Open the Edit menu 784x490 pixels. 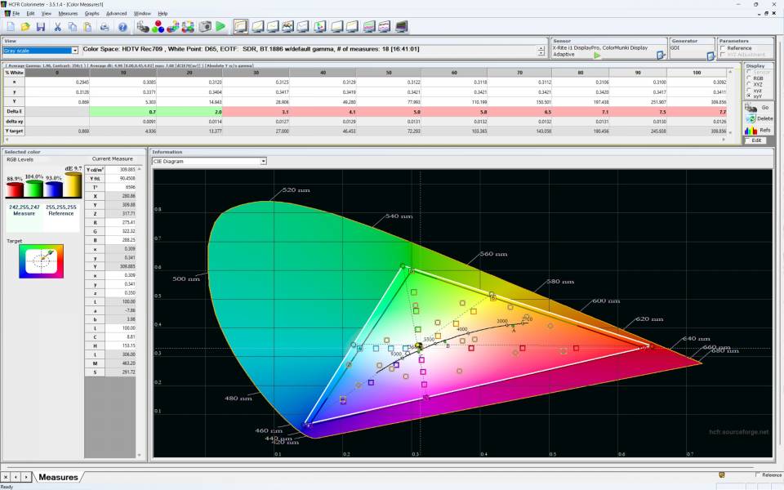30,14
